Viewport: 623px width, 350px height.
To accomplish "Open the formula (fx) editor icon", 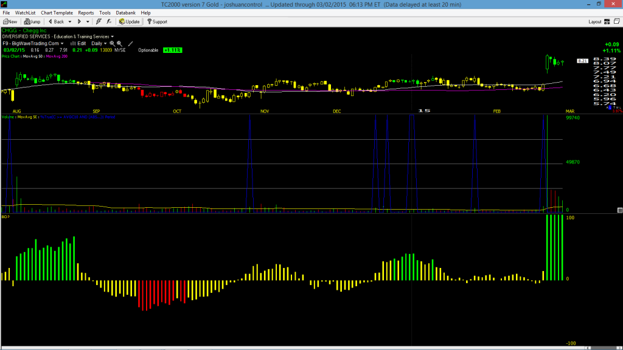I will (x=110, y=22).
